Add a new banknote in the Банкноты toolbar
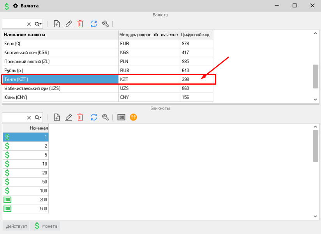Screen dimensions: 321x234 57,117
